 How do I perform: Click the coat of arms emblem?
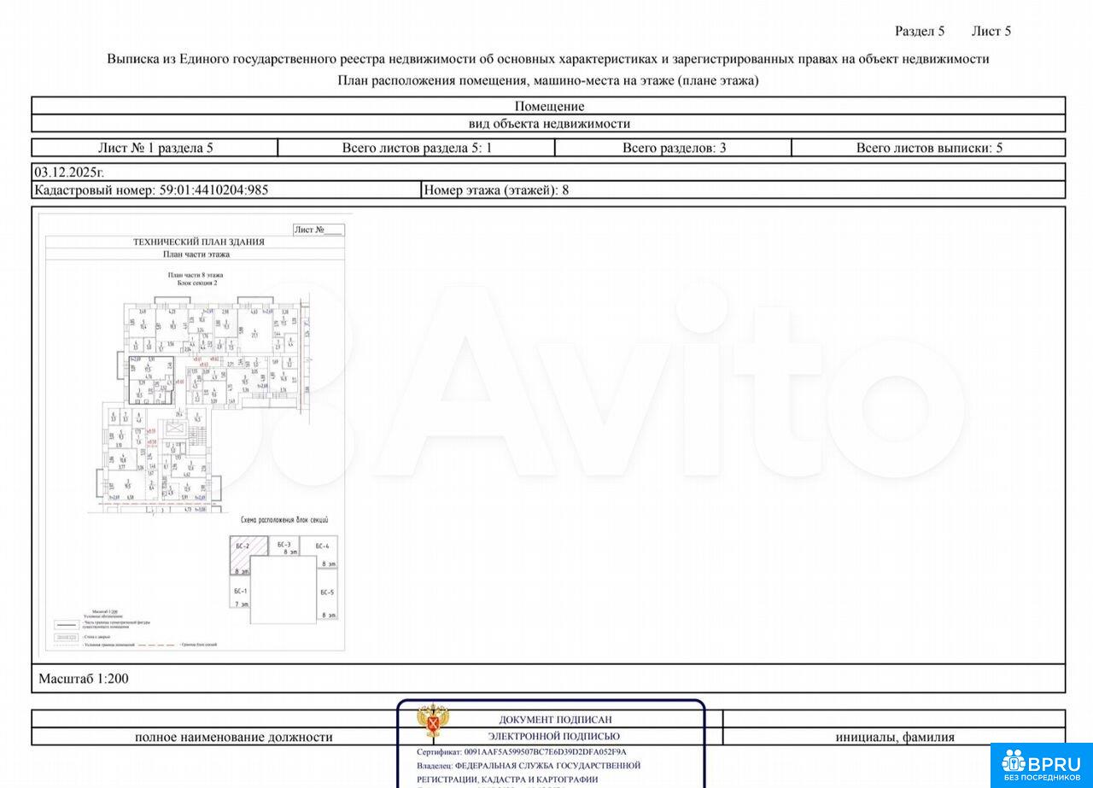coord(433,721)
